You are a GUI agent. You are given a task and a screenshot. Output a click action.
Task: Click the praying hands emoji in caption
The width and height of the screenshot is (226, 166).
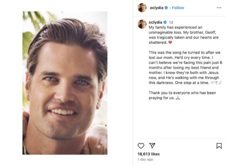[178, 98]
